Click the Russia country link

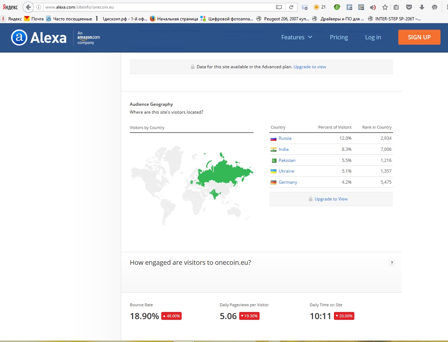285,138
